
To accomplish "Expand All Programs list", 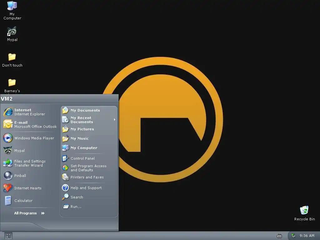I will point(29,213).
